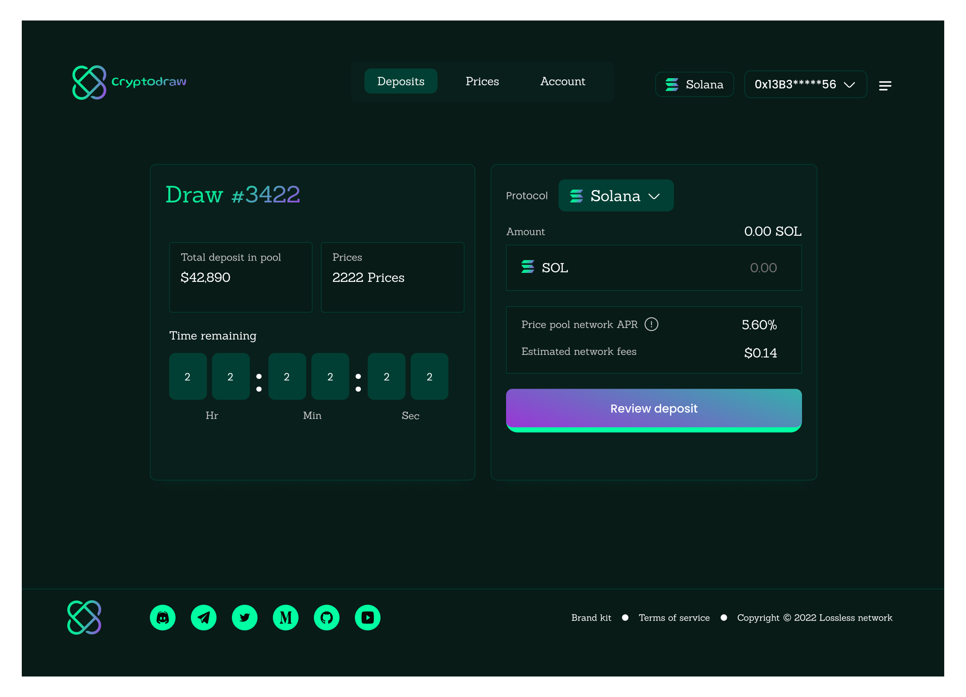Open the Medium icon link
Viewport: 966px width, 697px height.
point(286,618)
